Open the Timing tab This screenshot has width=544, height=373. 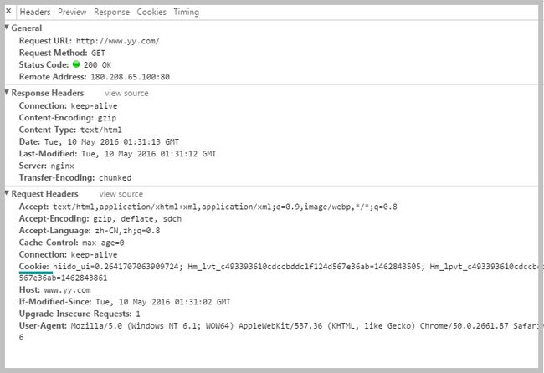coord(187,13)
